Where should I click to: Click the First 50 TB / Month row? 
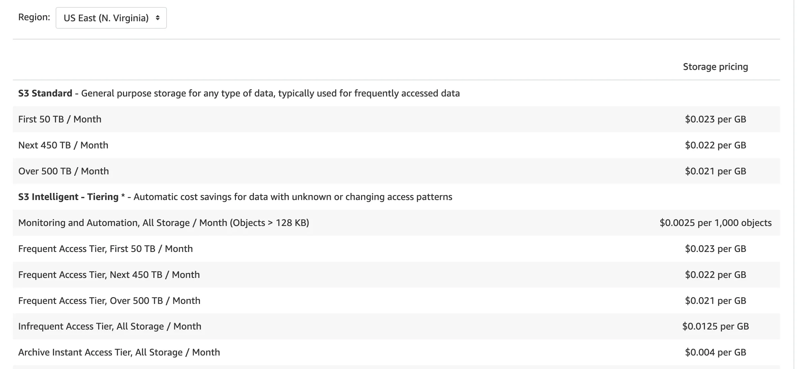[60, 119]
